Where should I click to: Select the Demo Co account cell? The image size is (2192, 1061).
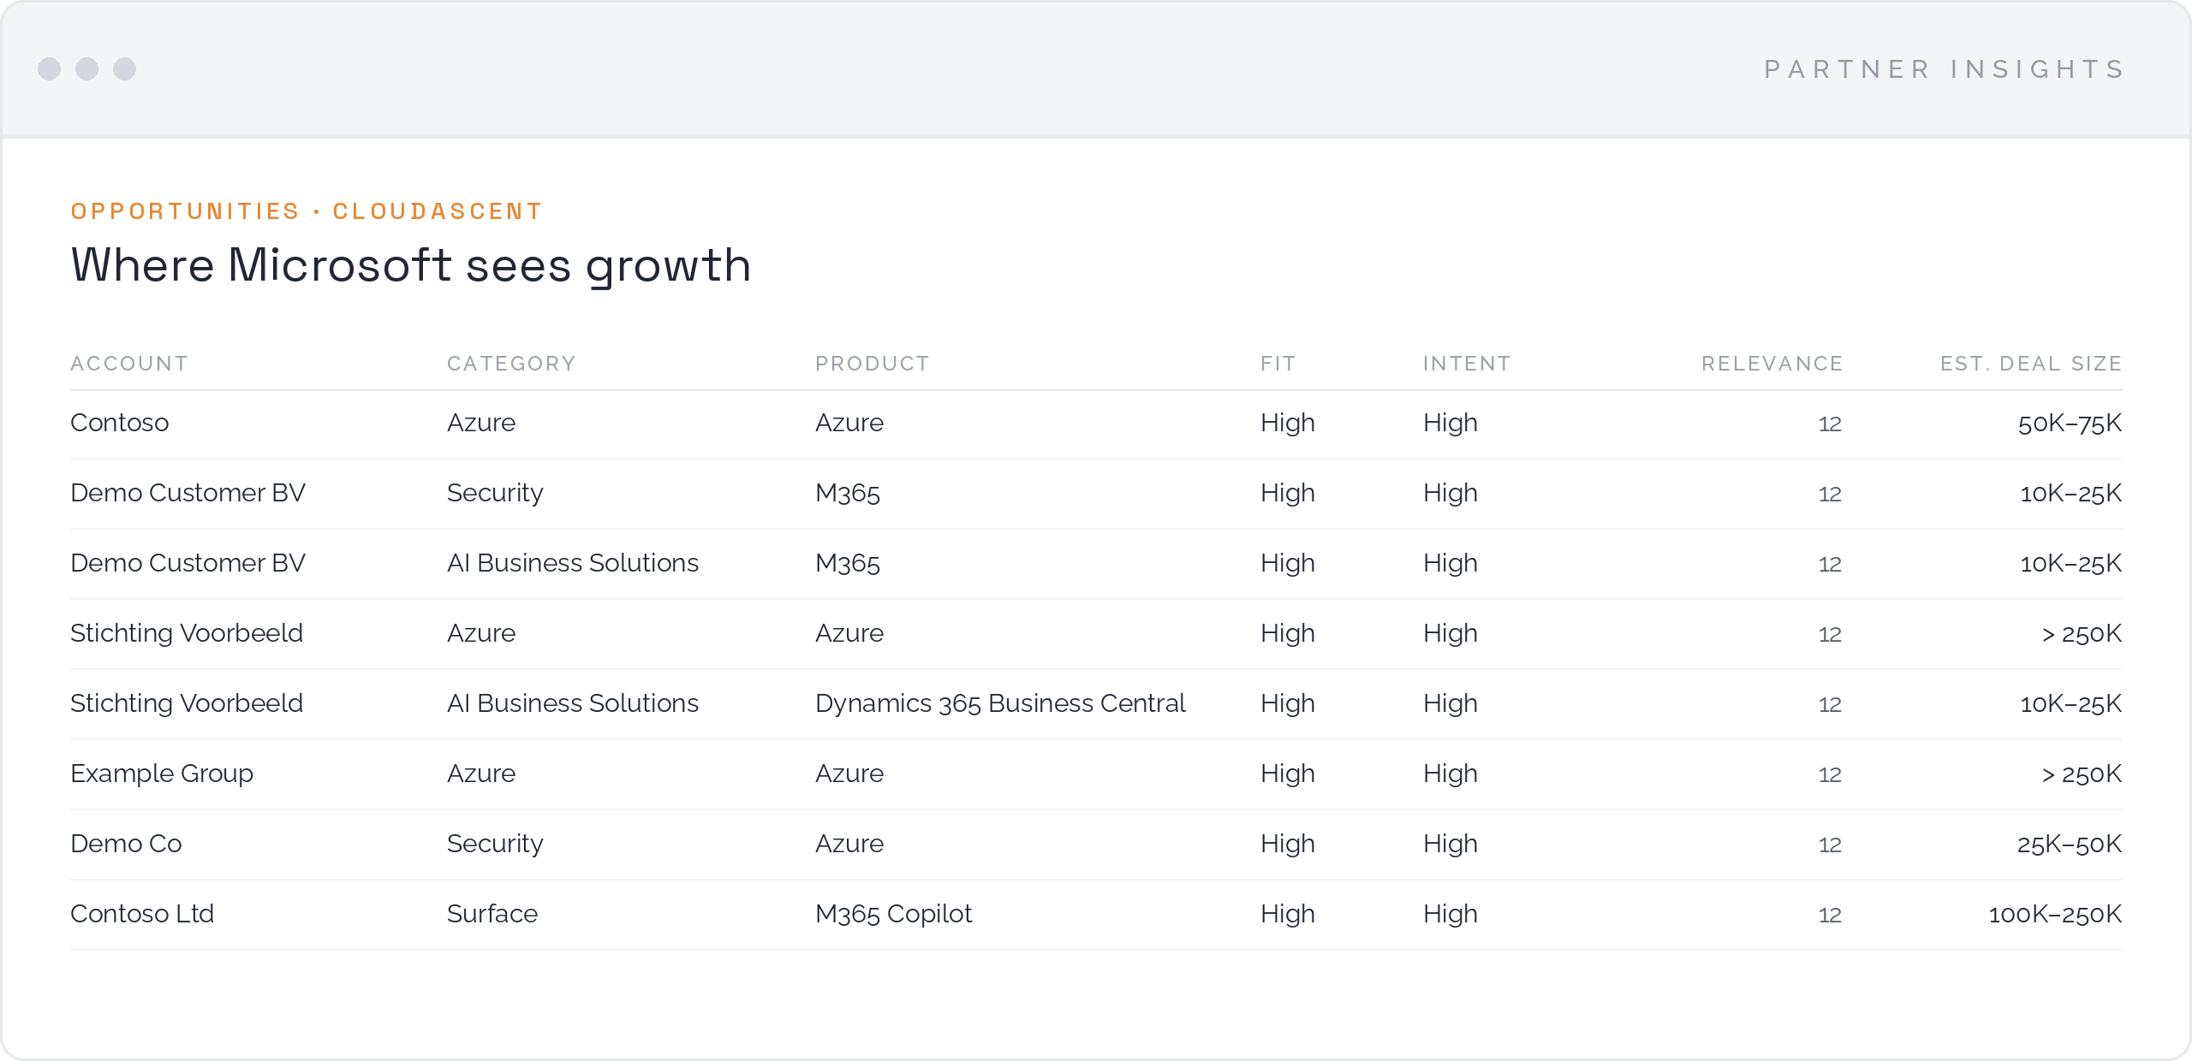click(x=126, y=844)
